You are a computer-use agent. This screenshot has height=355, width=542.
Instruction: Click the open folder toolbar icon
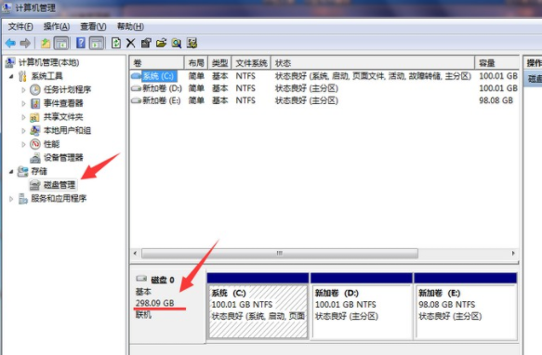161,43
